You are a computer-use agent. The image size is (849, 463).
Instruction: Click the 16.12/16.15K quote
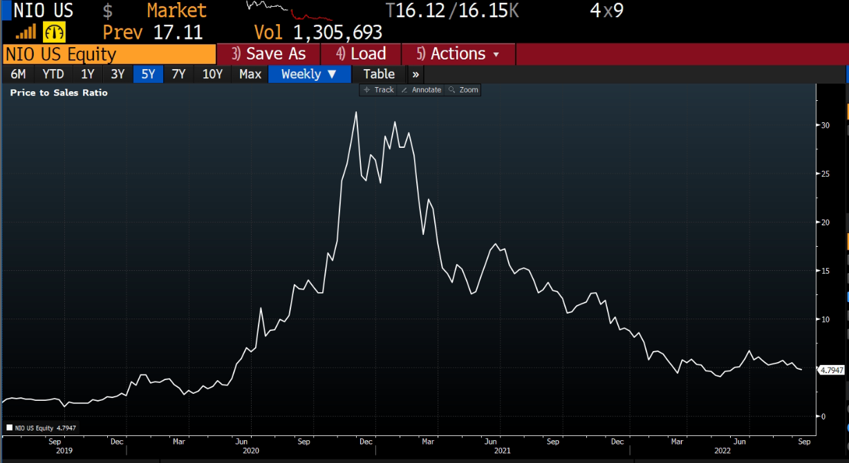452,10
